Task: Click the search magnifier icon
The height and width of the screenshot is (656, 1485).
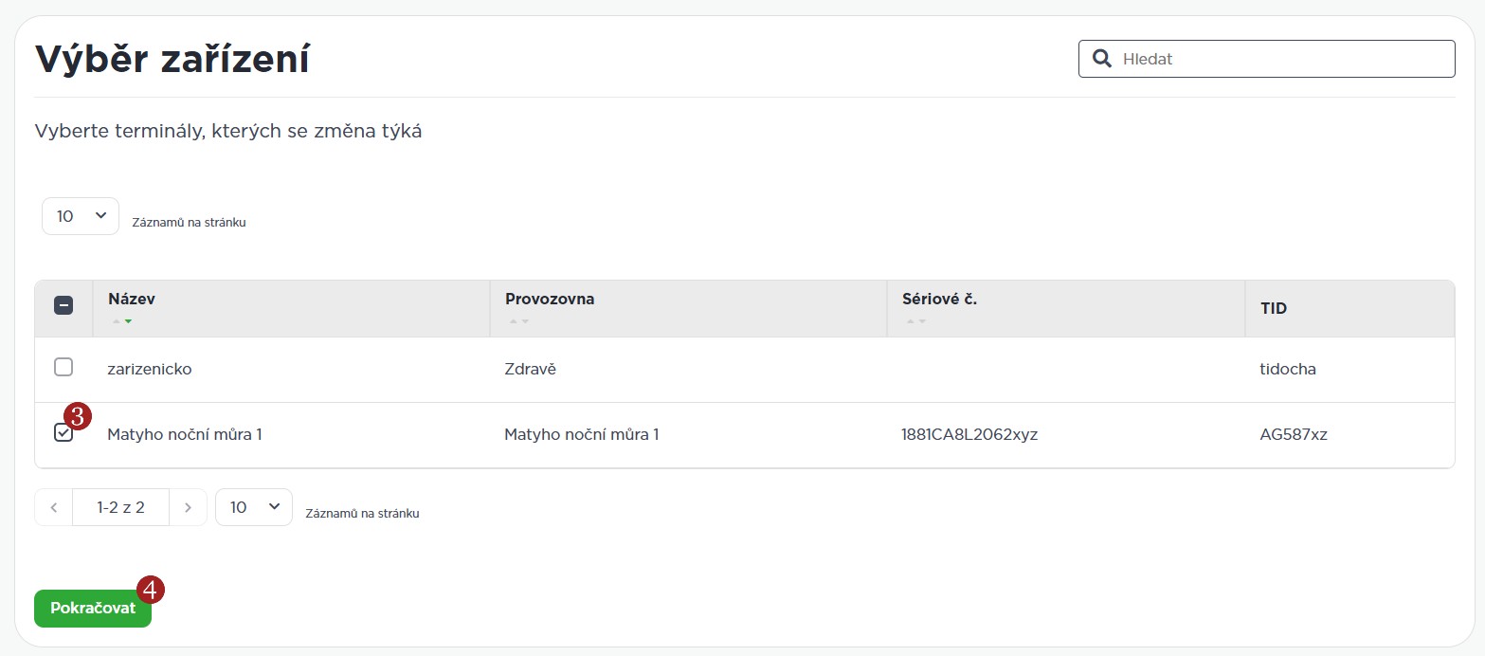Action: click(x=1102, y=59)
